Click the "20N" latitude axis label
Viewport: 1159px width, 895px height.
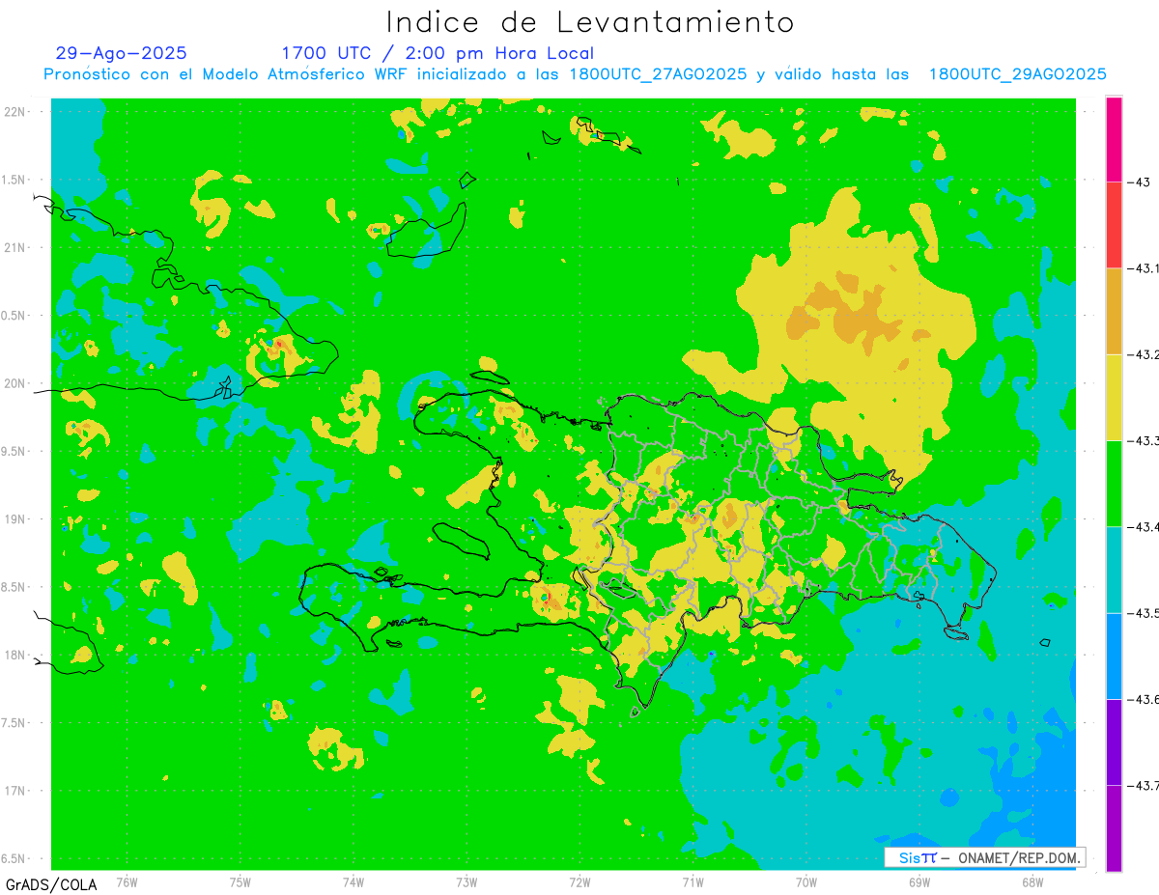click(x=14, y=383)
